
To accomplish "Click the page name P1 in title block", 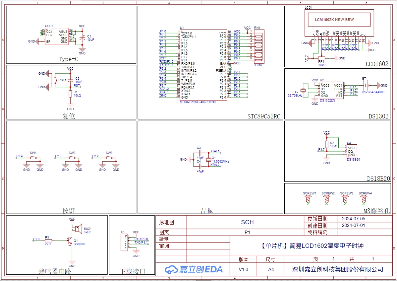I will pos(247,232).
